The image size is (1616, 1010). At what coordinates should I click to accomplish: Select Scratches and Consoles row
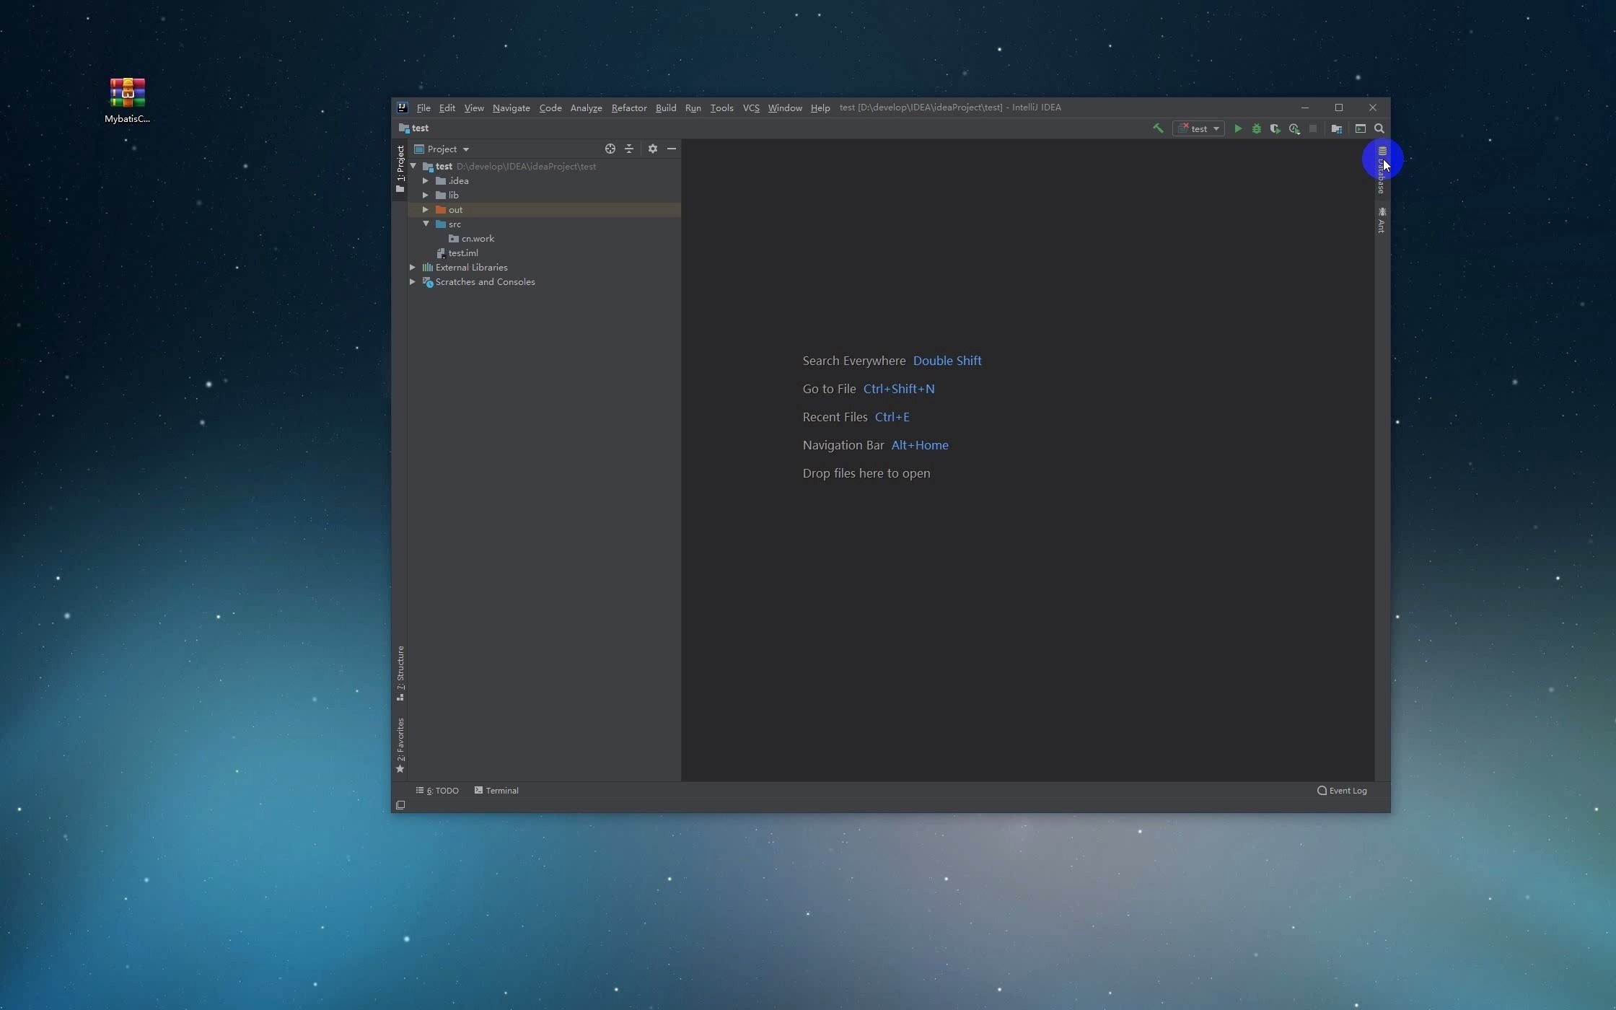[545, 282]
